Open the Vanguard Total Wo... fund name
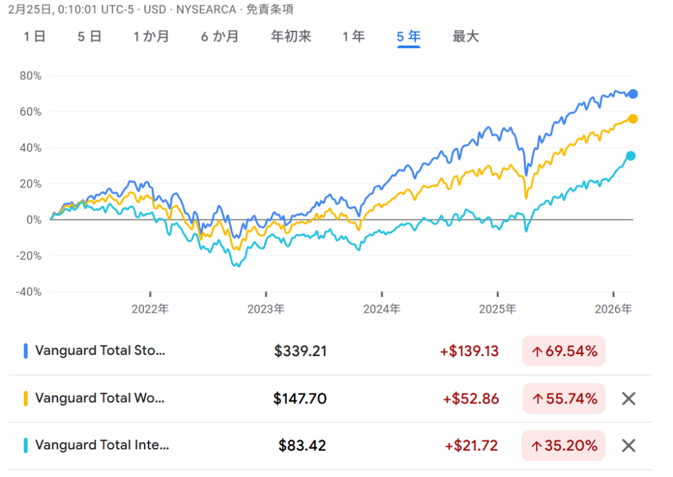 pyautogui.click(x=100, y=398)
